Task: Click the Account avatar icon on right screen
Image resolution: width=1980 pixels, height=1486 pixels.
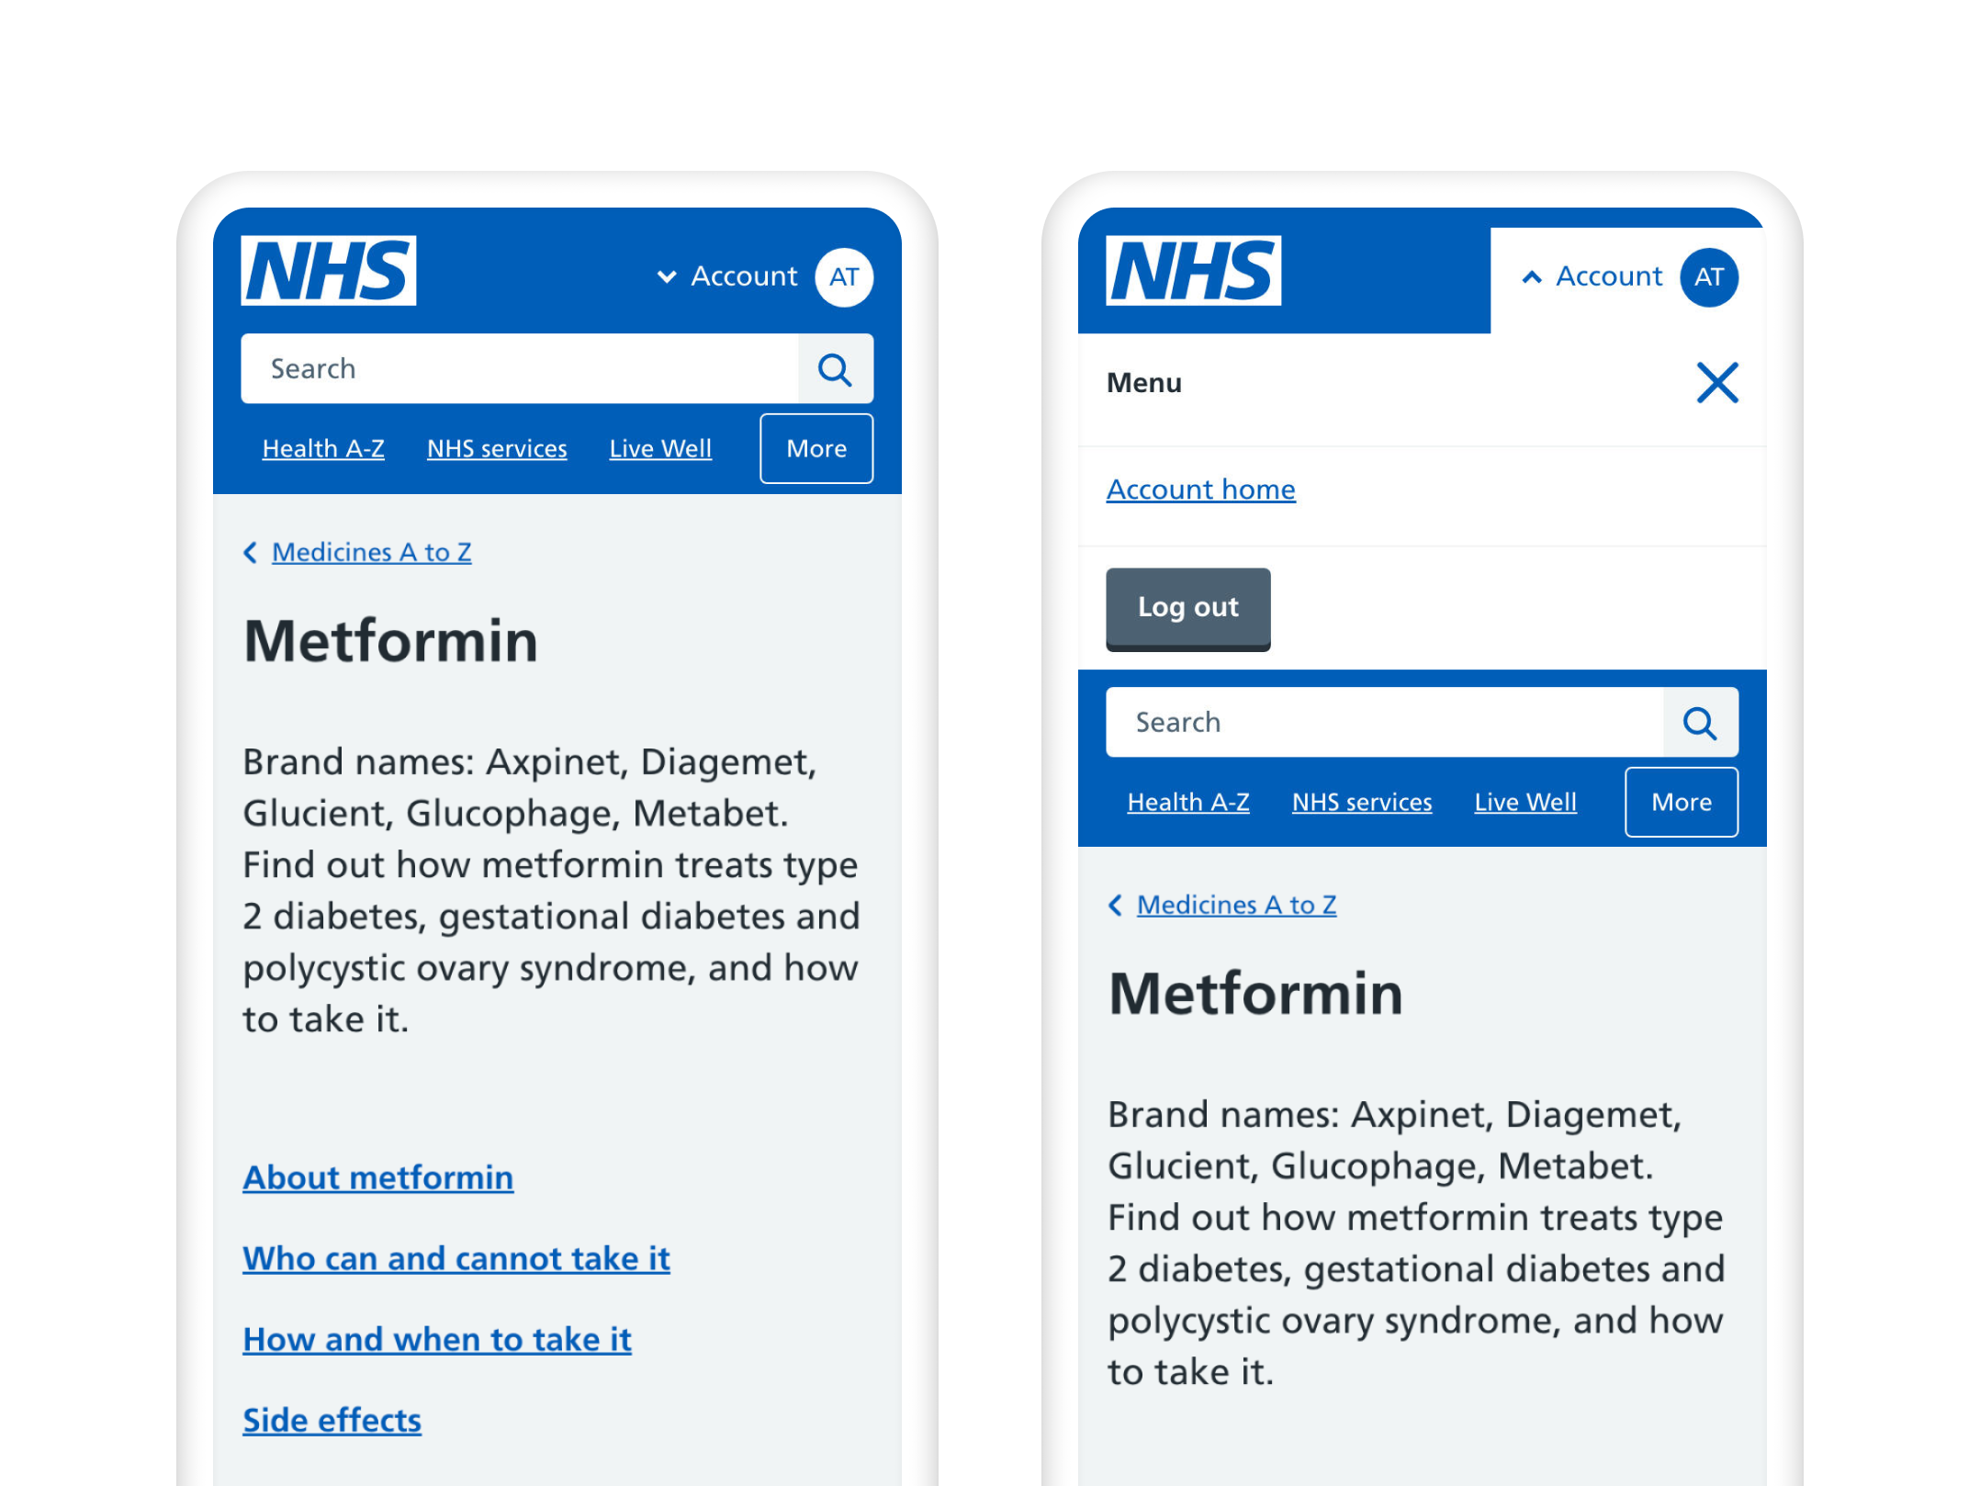Action: (x=1712, y=278)
